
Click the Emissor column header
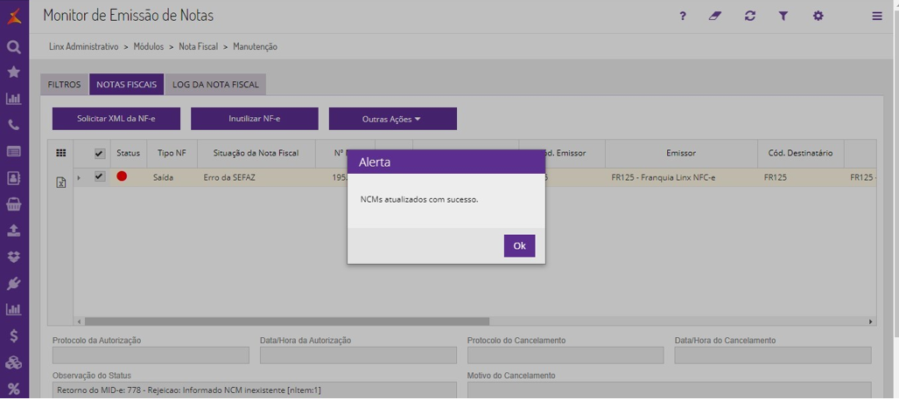coord(681,154)
